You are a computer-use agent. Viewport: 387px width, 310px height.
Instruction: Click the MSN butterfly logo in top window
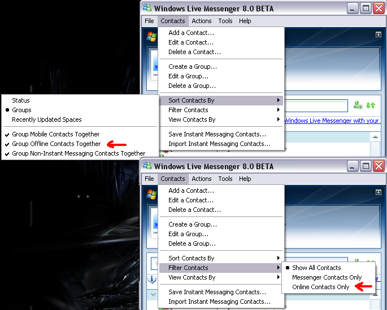pyautogui.click(x=151, y=37)
